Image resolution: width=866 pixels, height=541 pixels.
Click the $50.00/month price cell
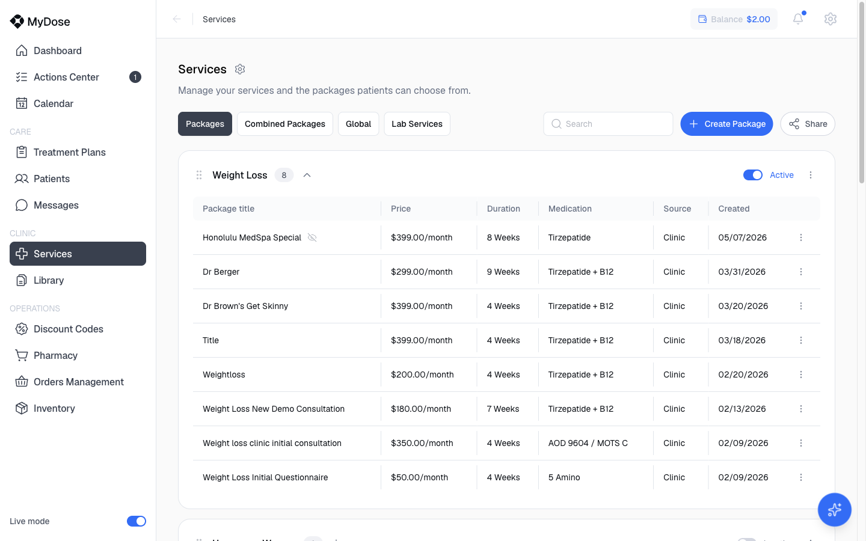(419, 477)
